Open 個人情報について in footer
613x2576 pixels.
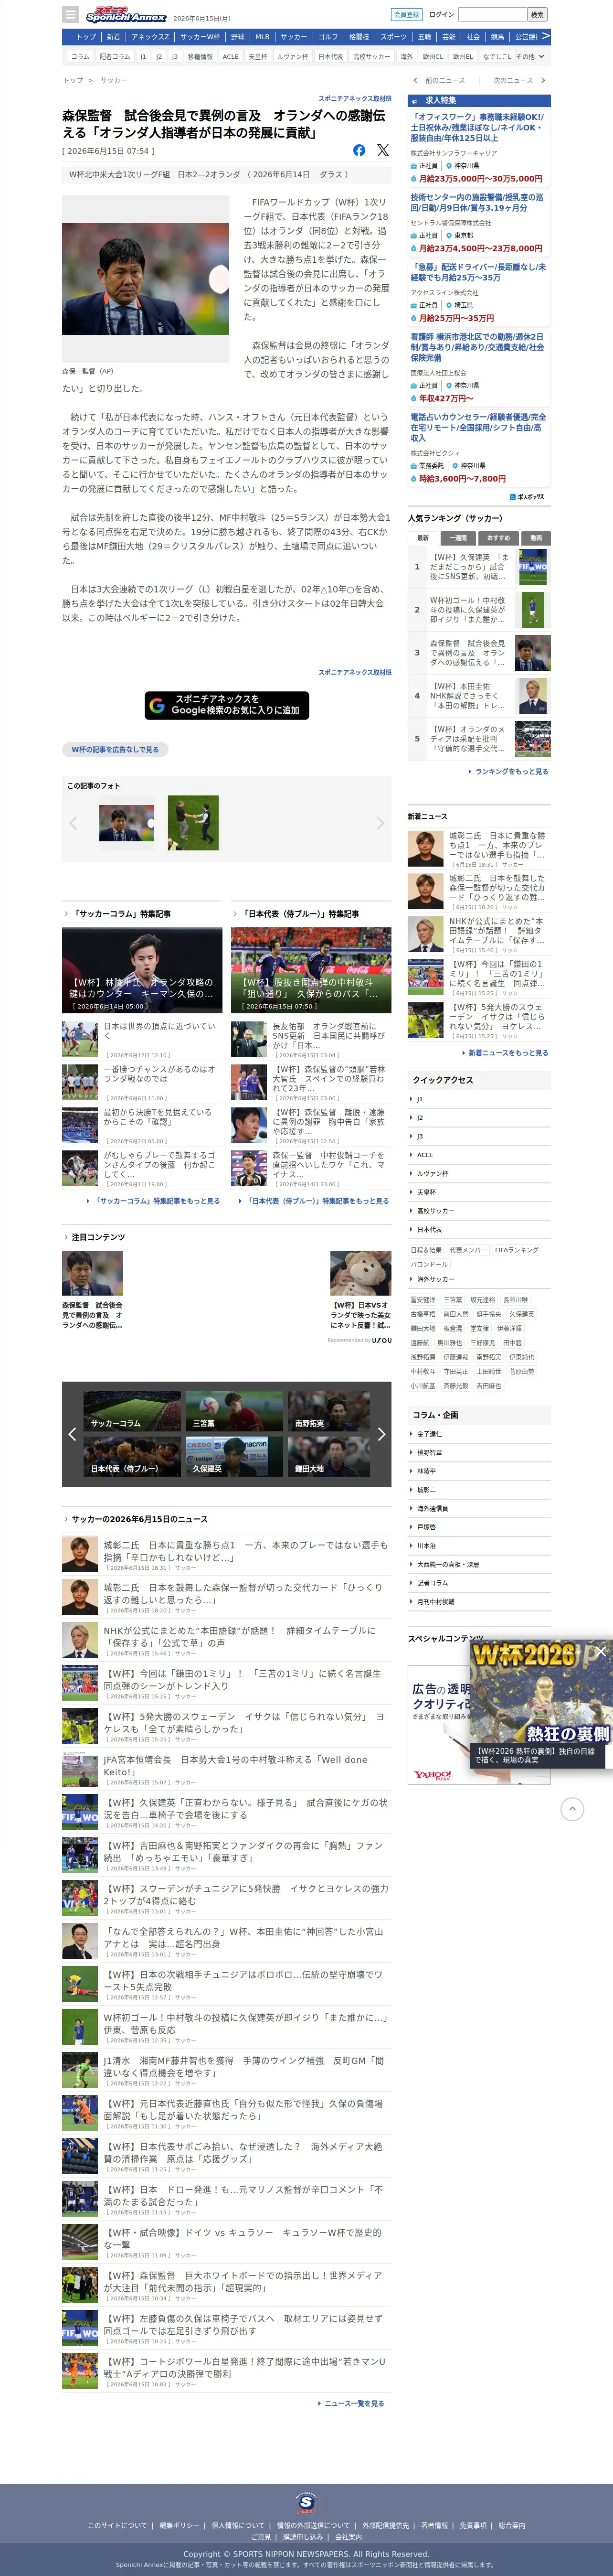(238, 2525)
